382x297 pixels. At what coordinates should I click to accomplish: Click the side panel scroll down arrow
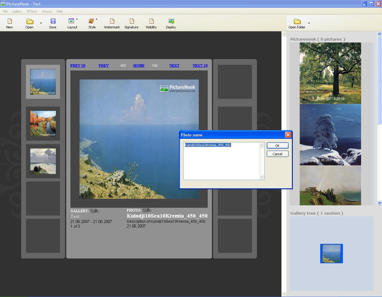[284, 294]
